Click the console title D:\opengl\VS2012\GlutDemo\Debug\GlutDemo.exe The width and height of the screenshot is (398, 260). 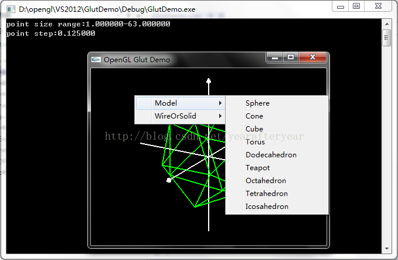107,9
